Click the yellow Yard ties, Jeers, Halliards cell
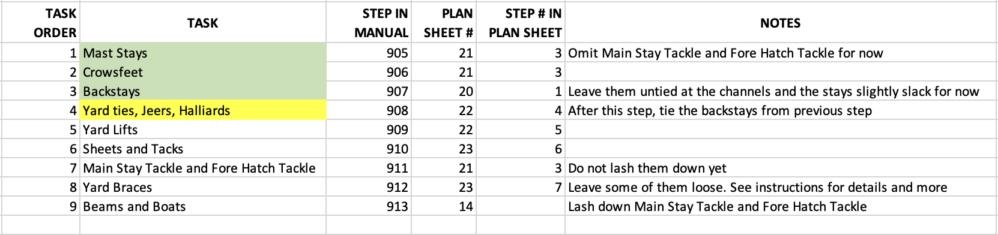 coord(203,110)
